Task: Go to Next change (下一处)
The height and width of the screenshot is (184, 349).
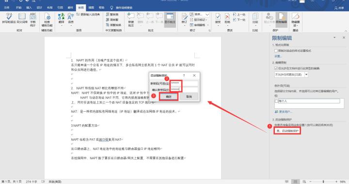Action: (x=239, y=20)
